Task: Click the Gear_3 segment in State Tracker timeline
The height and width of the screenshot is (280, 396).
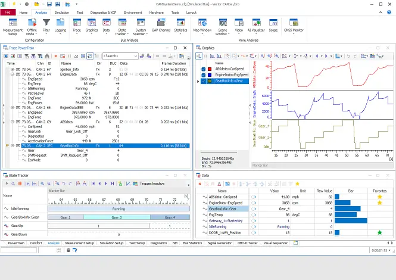Action: [x=117, y=217]
